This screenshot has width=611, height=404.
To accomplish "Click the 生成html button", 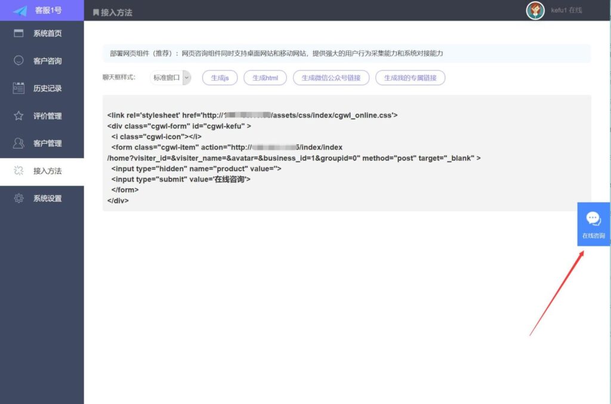I will click(265, 78).
